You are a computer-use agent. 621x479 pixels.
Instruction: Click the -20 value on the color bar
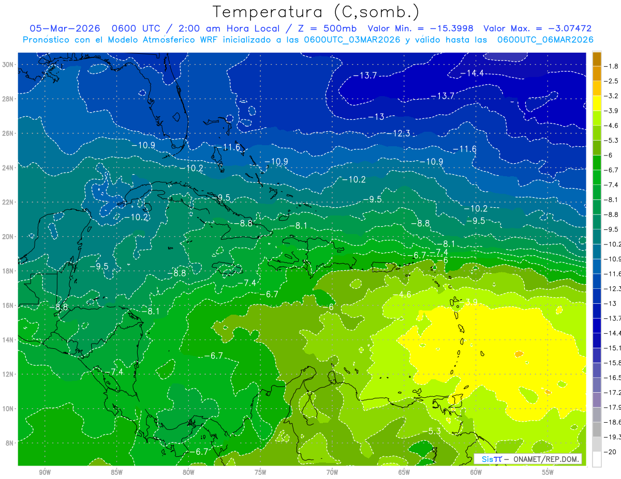(x=611, y=452)
